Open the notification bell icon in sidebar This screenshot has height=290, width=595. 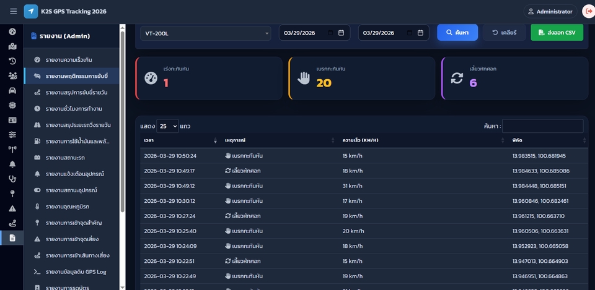coord(12,164)
